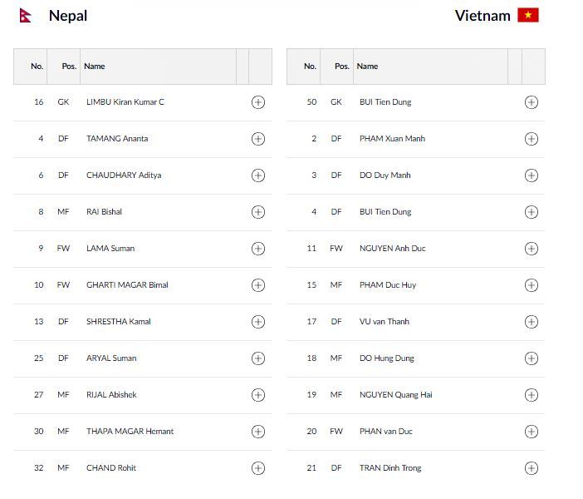Click plus icon beside PHAM Xuan Manh
The height and width of the screenshot is (499, 583).
[x=532, y=139]
